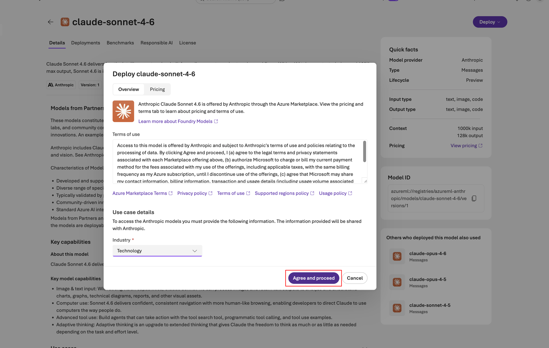
Task: Copy the Model ID using the copy icon
Action: click(x=474, y=198)
